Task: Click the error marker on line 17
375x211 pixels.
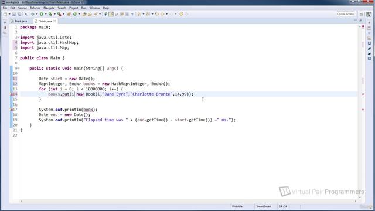Action: click(12, 110)
